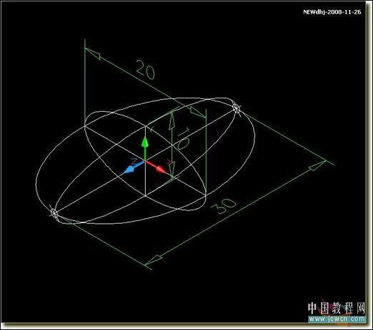Click the vertical dimension text 10
The width and height of the screenshot is (373, 330).
(184, 138)
